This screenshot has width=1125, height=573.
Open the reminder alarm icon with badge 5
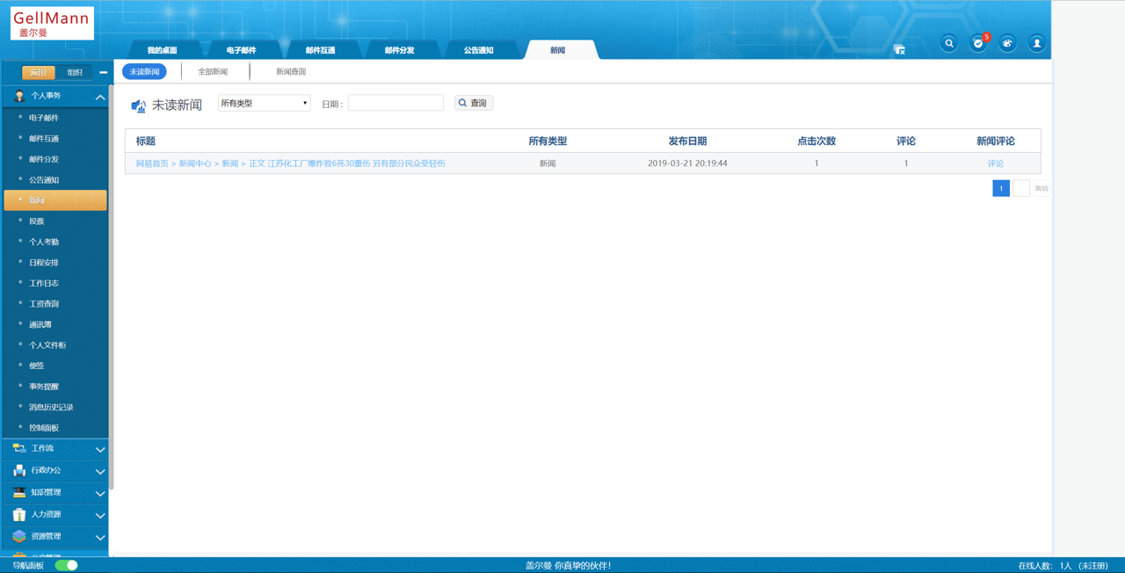(x=978, y=43)
